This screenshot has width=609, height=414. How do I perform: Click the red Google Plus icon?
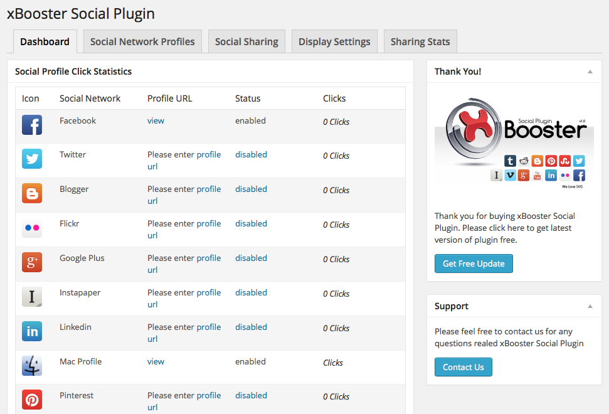pos(32,262)
